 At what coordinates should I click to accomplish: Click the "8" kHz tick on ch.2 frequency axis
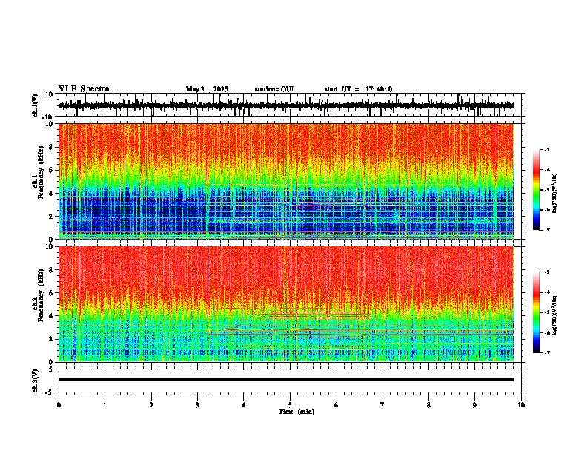(51, 270)
